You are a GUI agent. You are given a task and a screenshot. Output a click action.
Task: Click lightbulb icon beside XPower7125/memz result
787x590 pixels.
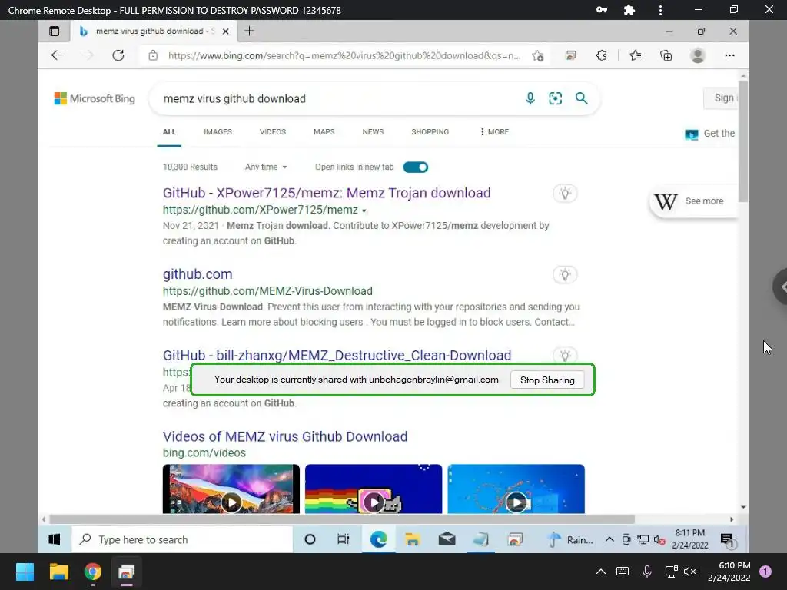[x=565, y=193]
